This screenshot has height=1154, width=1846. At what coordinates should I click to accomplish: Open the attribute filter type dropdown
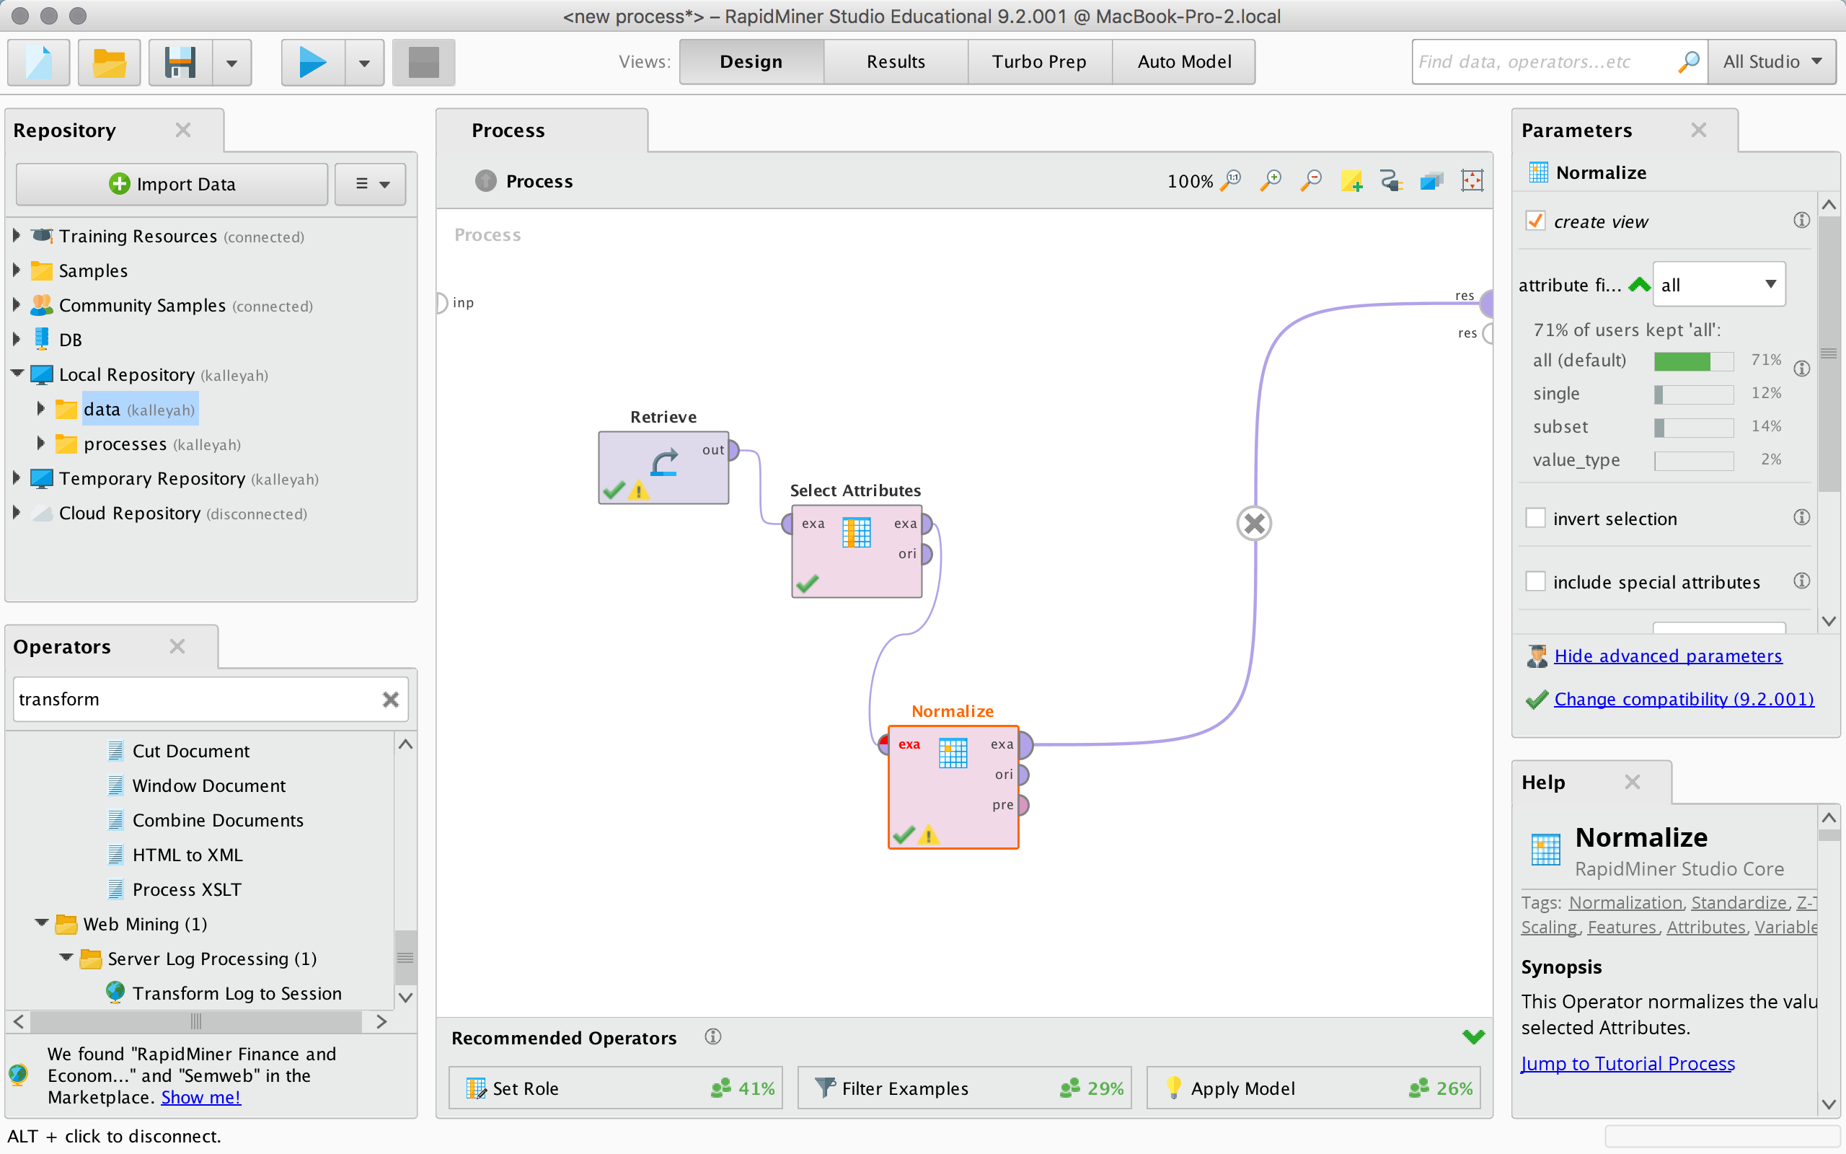click(1718, 284)
